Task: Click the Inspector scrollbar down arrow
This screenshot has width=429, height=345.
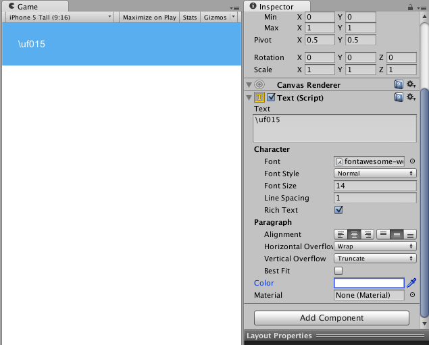Action: click(x=424, y=323)
